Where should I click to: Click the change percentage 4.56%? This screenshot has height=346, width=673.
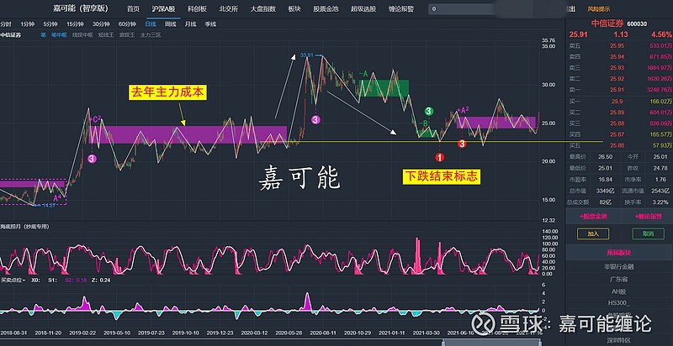(661, 34)
